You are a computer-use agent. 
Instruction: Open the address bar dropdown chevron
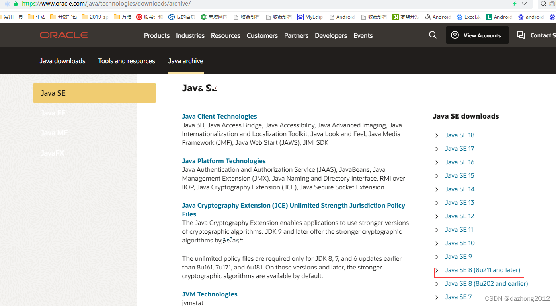[x=524, y=4]
